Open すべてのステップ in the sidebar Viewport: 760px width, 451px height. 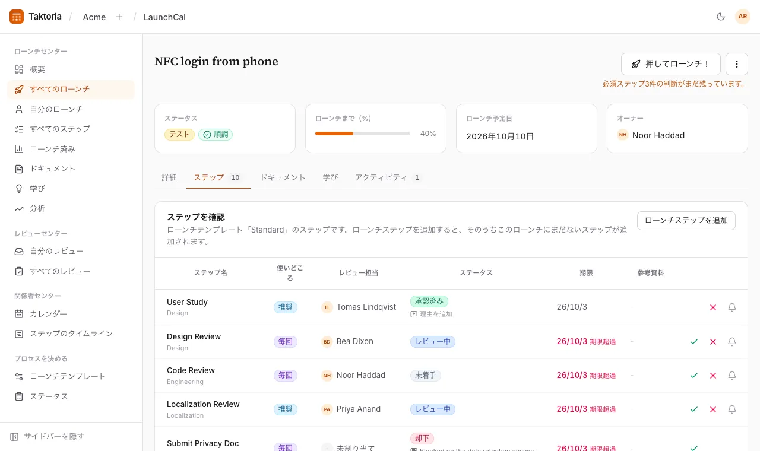point(71,129)
